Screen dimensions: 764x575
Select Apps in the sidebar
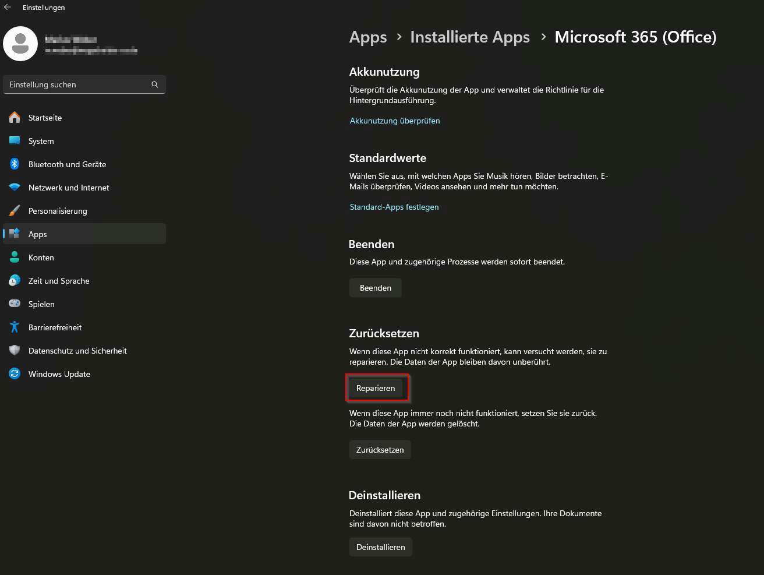point(84,234)
